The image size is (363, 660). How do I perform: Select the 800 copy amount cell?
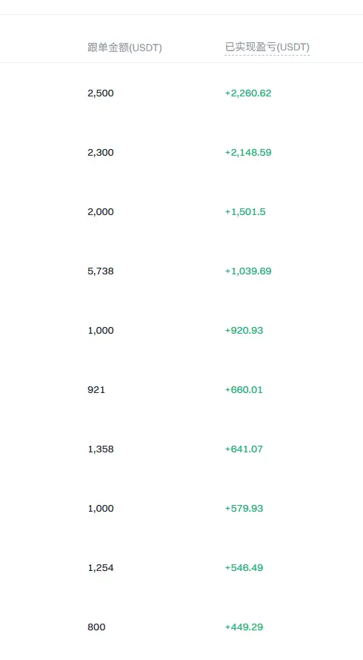pyautogui.click(x=96, y=627)
